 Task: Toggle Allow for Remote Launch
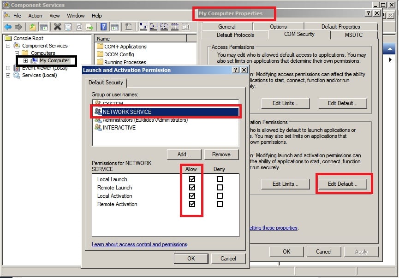192,188
